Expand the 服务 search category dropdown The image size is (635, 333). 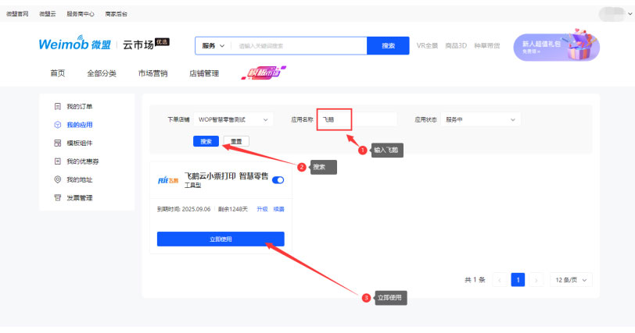(213, 46)
